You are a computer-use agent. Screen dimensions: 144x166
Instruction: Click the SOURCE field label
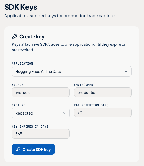tap(17, 85)
